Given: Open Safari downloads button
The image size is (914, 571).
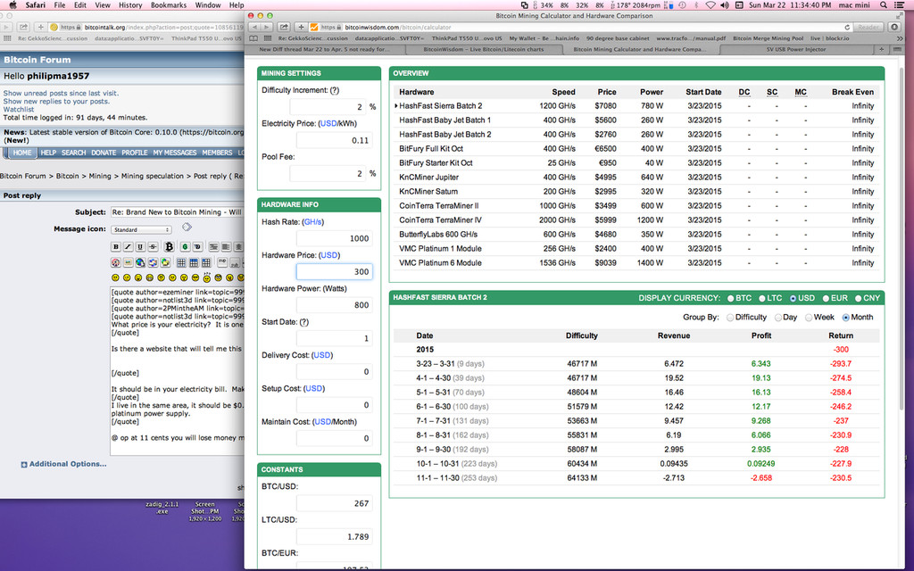Looking at the screenshot, I should click(894, 27).
